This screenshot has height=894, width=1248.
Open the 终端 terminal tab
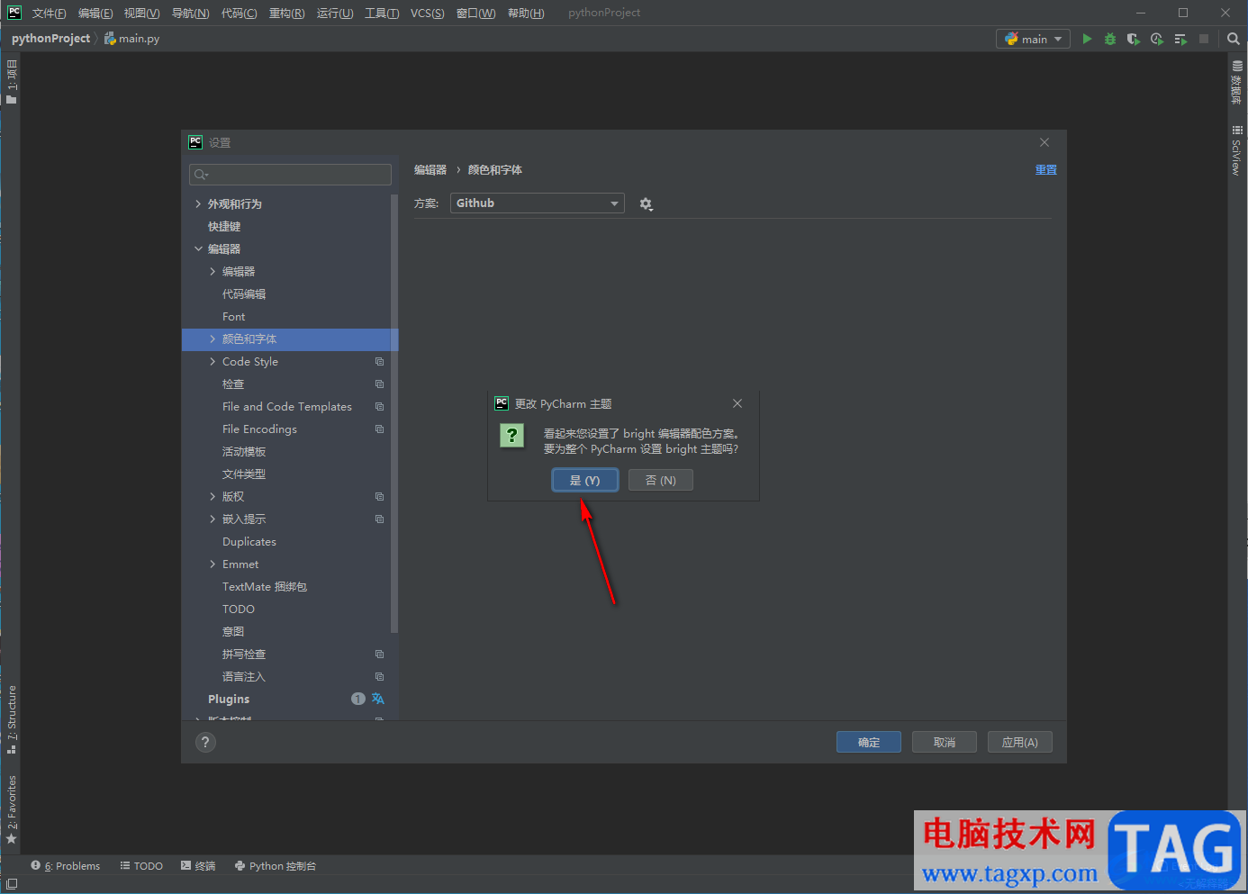tap(198, 866)
